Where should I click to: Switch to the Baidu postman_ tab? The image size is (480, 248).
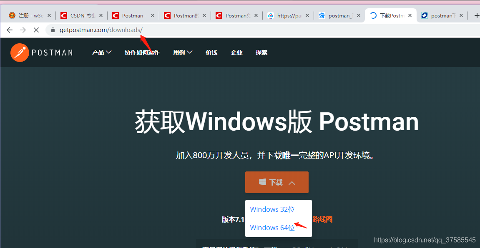click(x=340, y=15)
